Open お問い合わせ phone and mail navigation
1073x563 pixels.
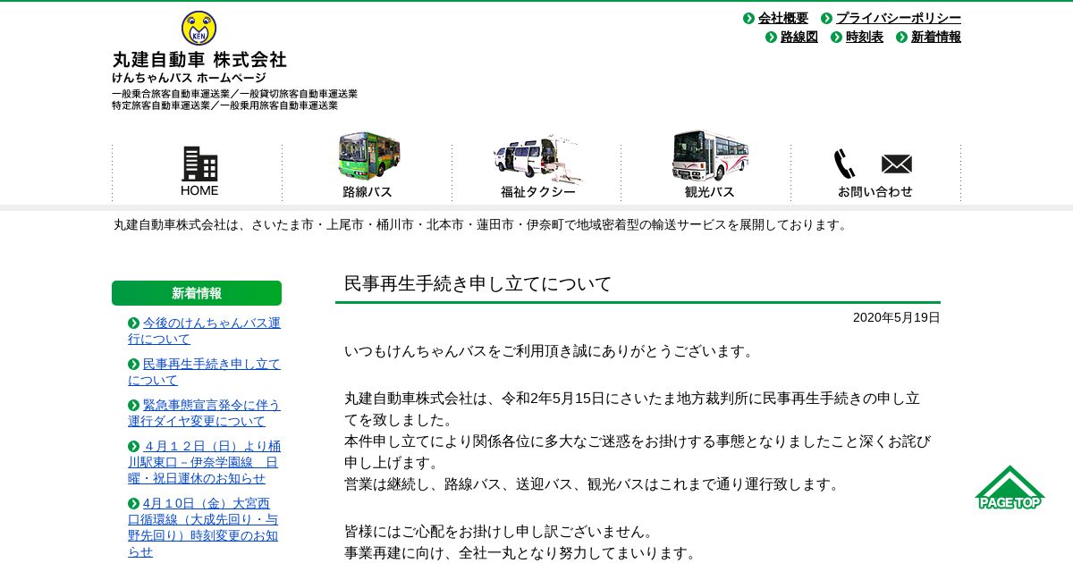(x=874, y=173)
